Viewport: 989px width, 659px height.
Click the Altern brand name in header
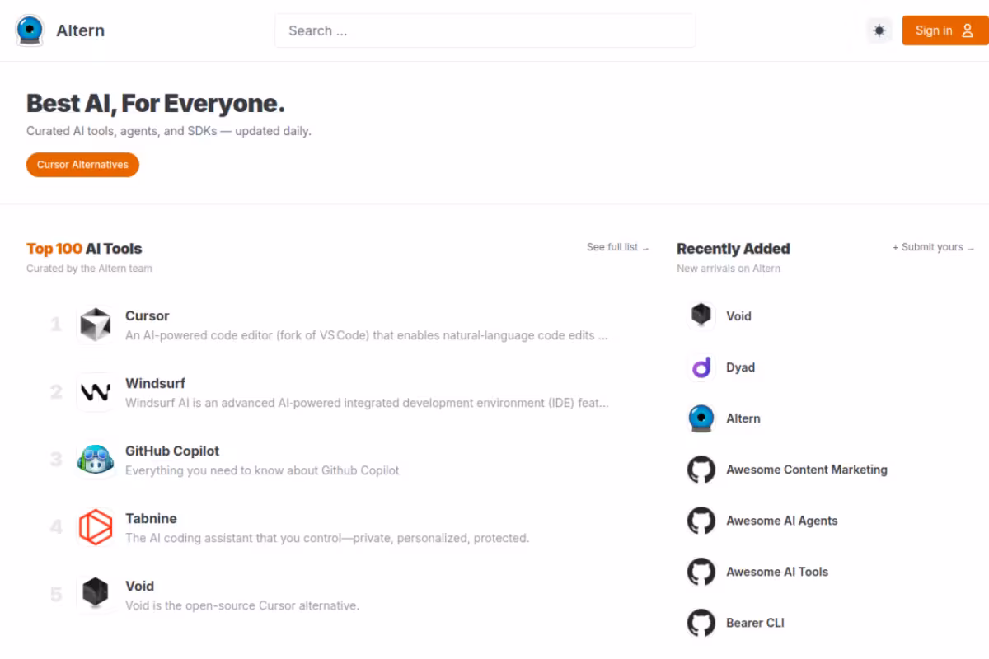(x=81, y=31)
